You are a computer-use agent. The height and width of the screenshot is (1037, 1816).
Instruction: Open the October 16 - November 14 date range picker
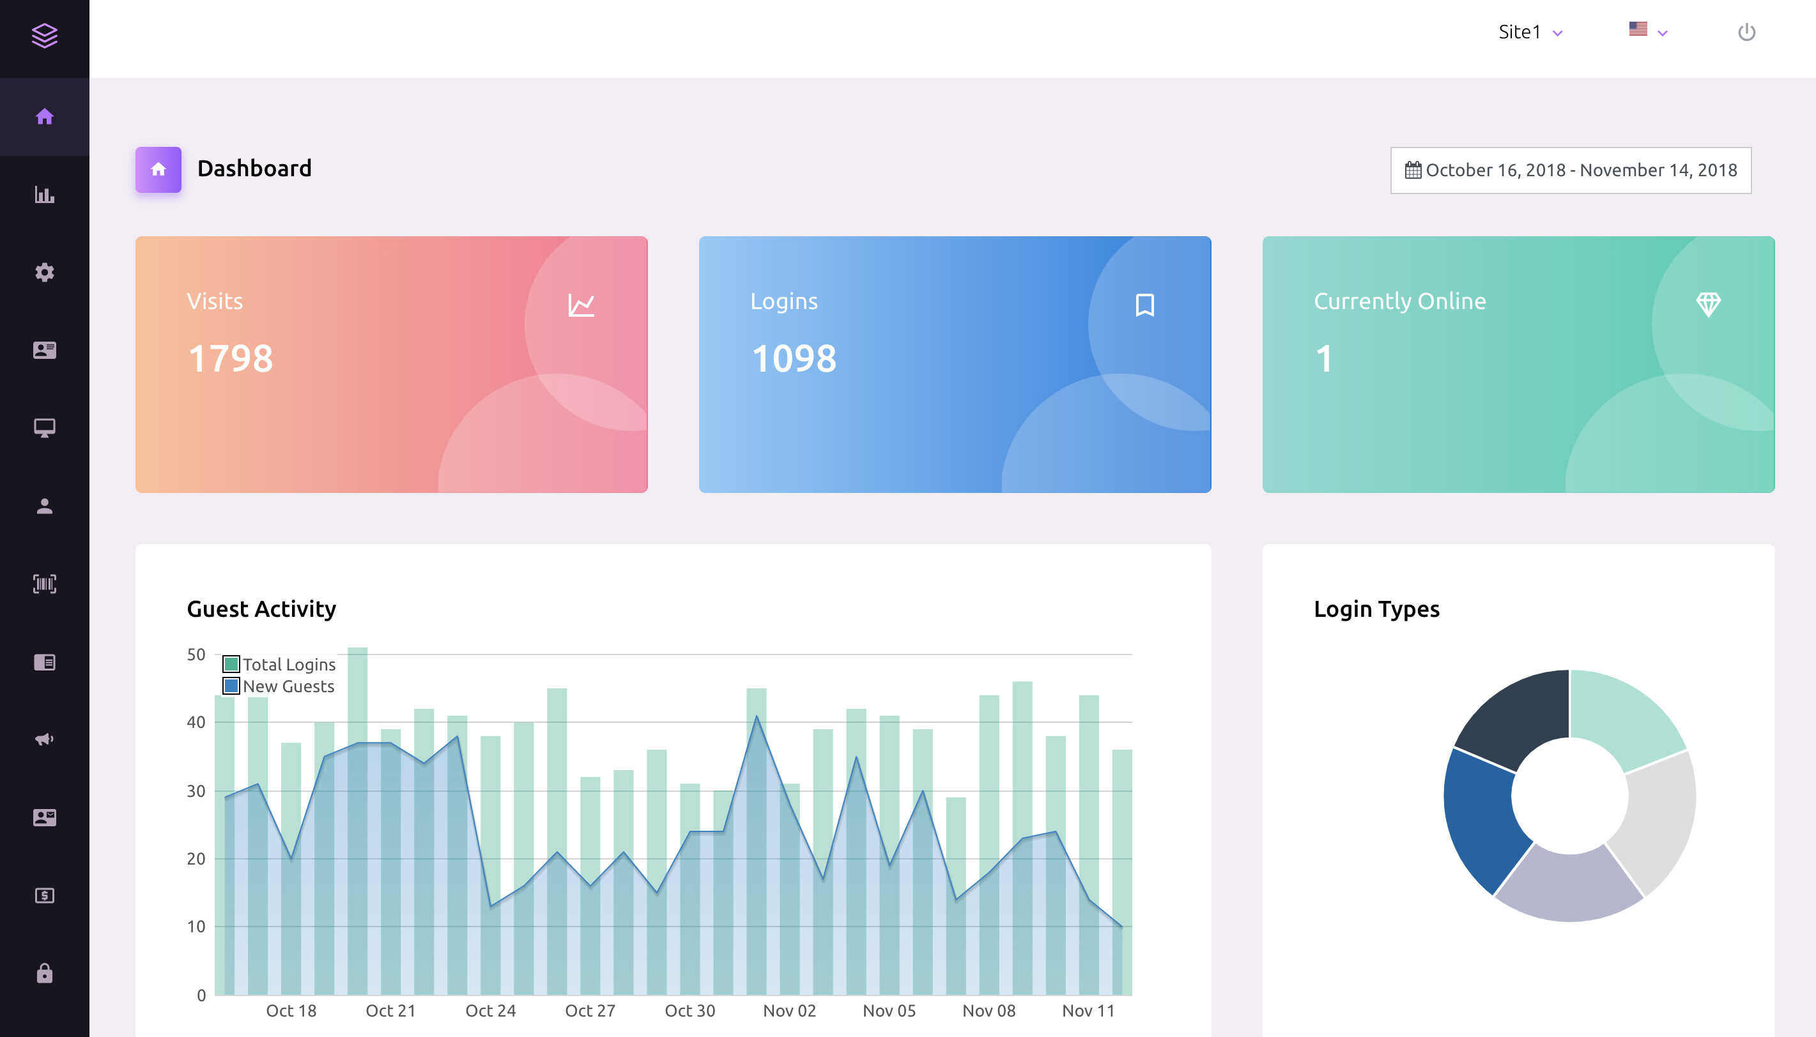point(1571,170)
